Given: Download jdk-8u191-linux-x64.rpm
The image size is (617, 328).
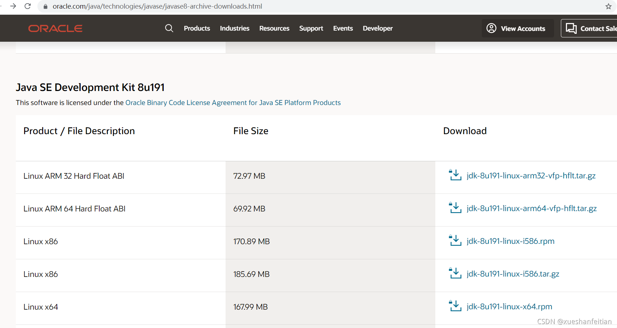Looking at the screenshot, I should [509, 307].
